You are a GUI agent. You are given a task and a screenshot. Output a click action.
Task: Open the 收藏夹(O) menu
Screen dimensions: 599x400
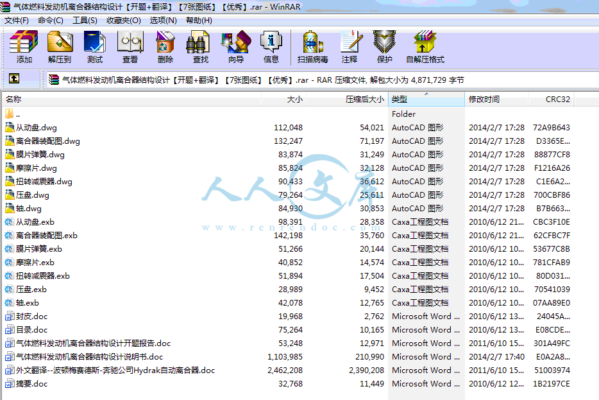point(123,21)
